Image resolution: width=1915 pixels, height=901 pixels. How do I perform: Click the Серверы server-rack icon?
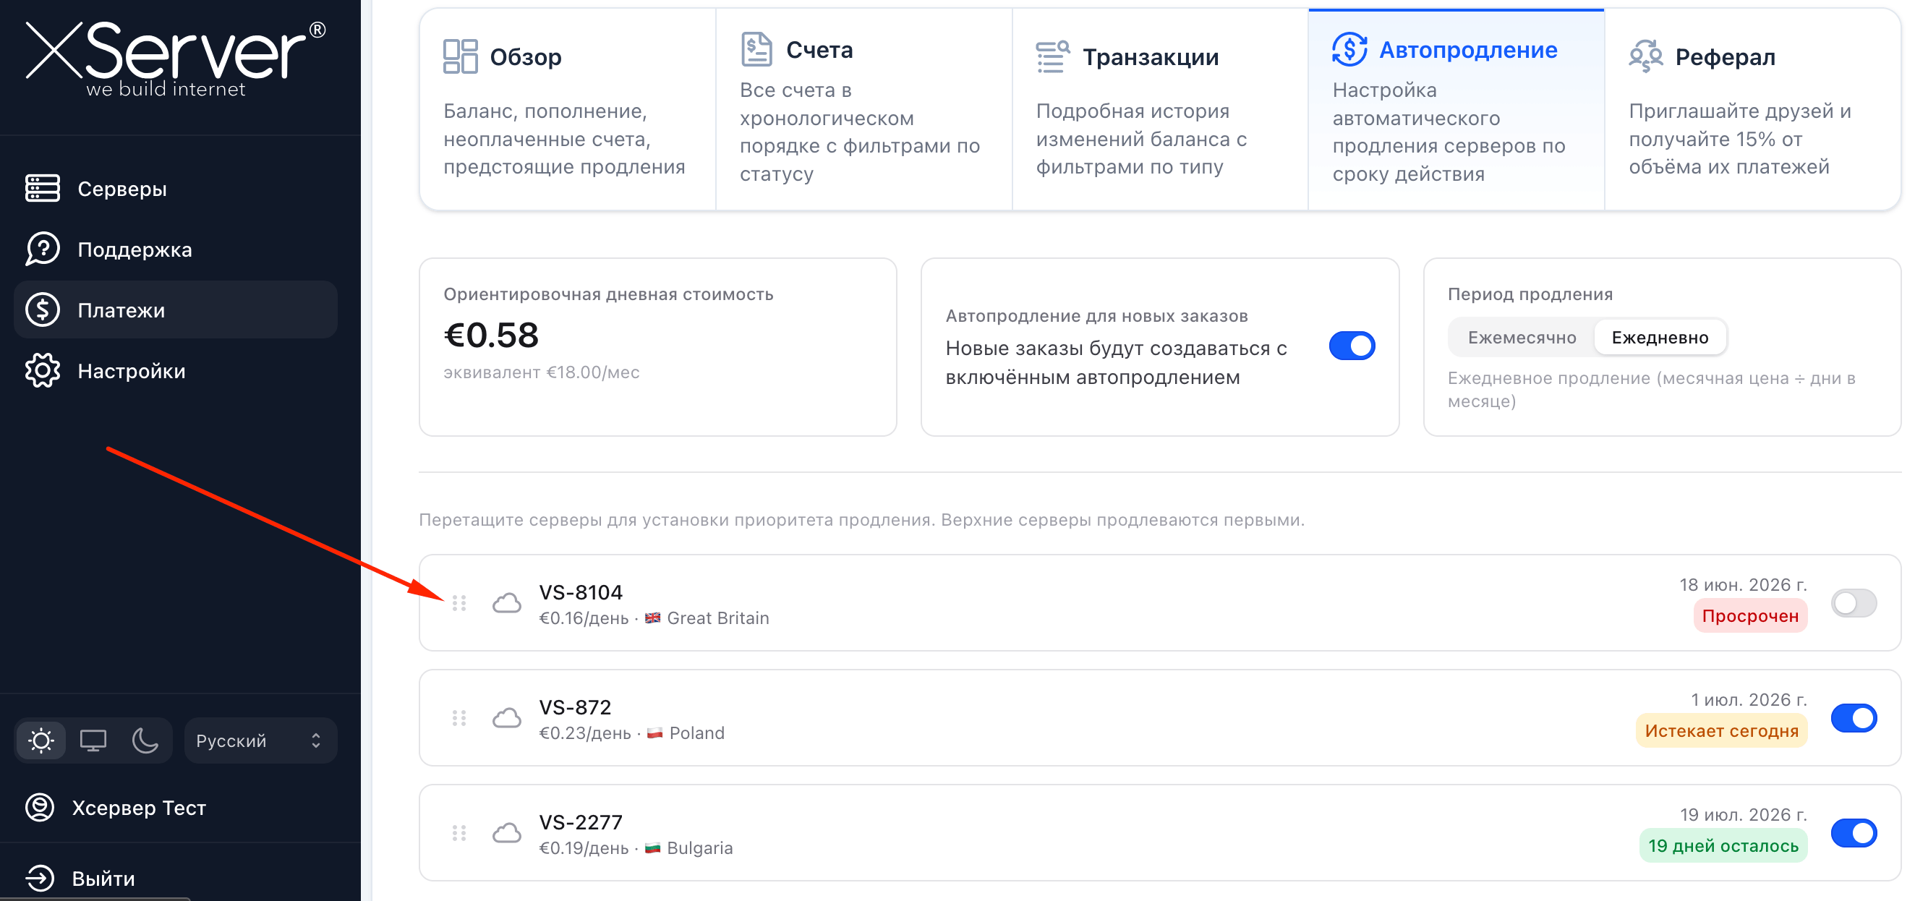pos(43,189)
